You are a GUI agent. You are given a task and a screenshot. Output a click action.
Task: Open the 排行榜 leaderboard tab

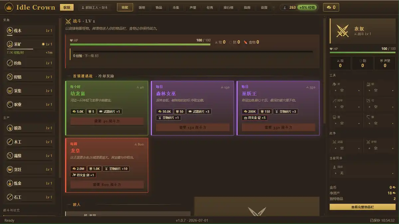point(228,7)
